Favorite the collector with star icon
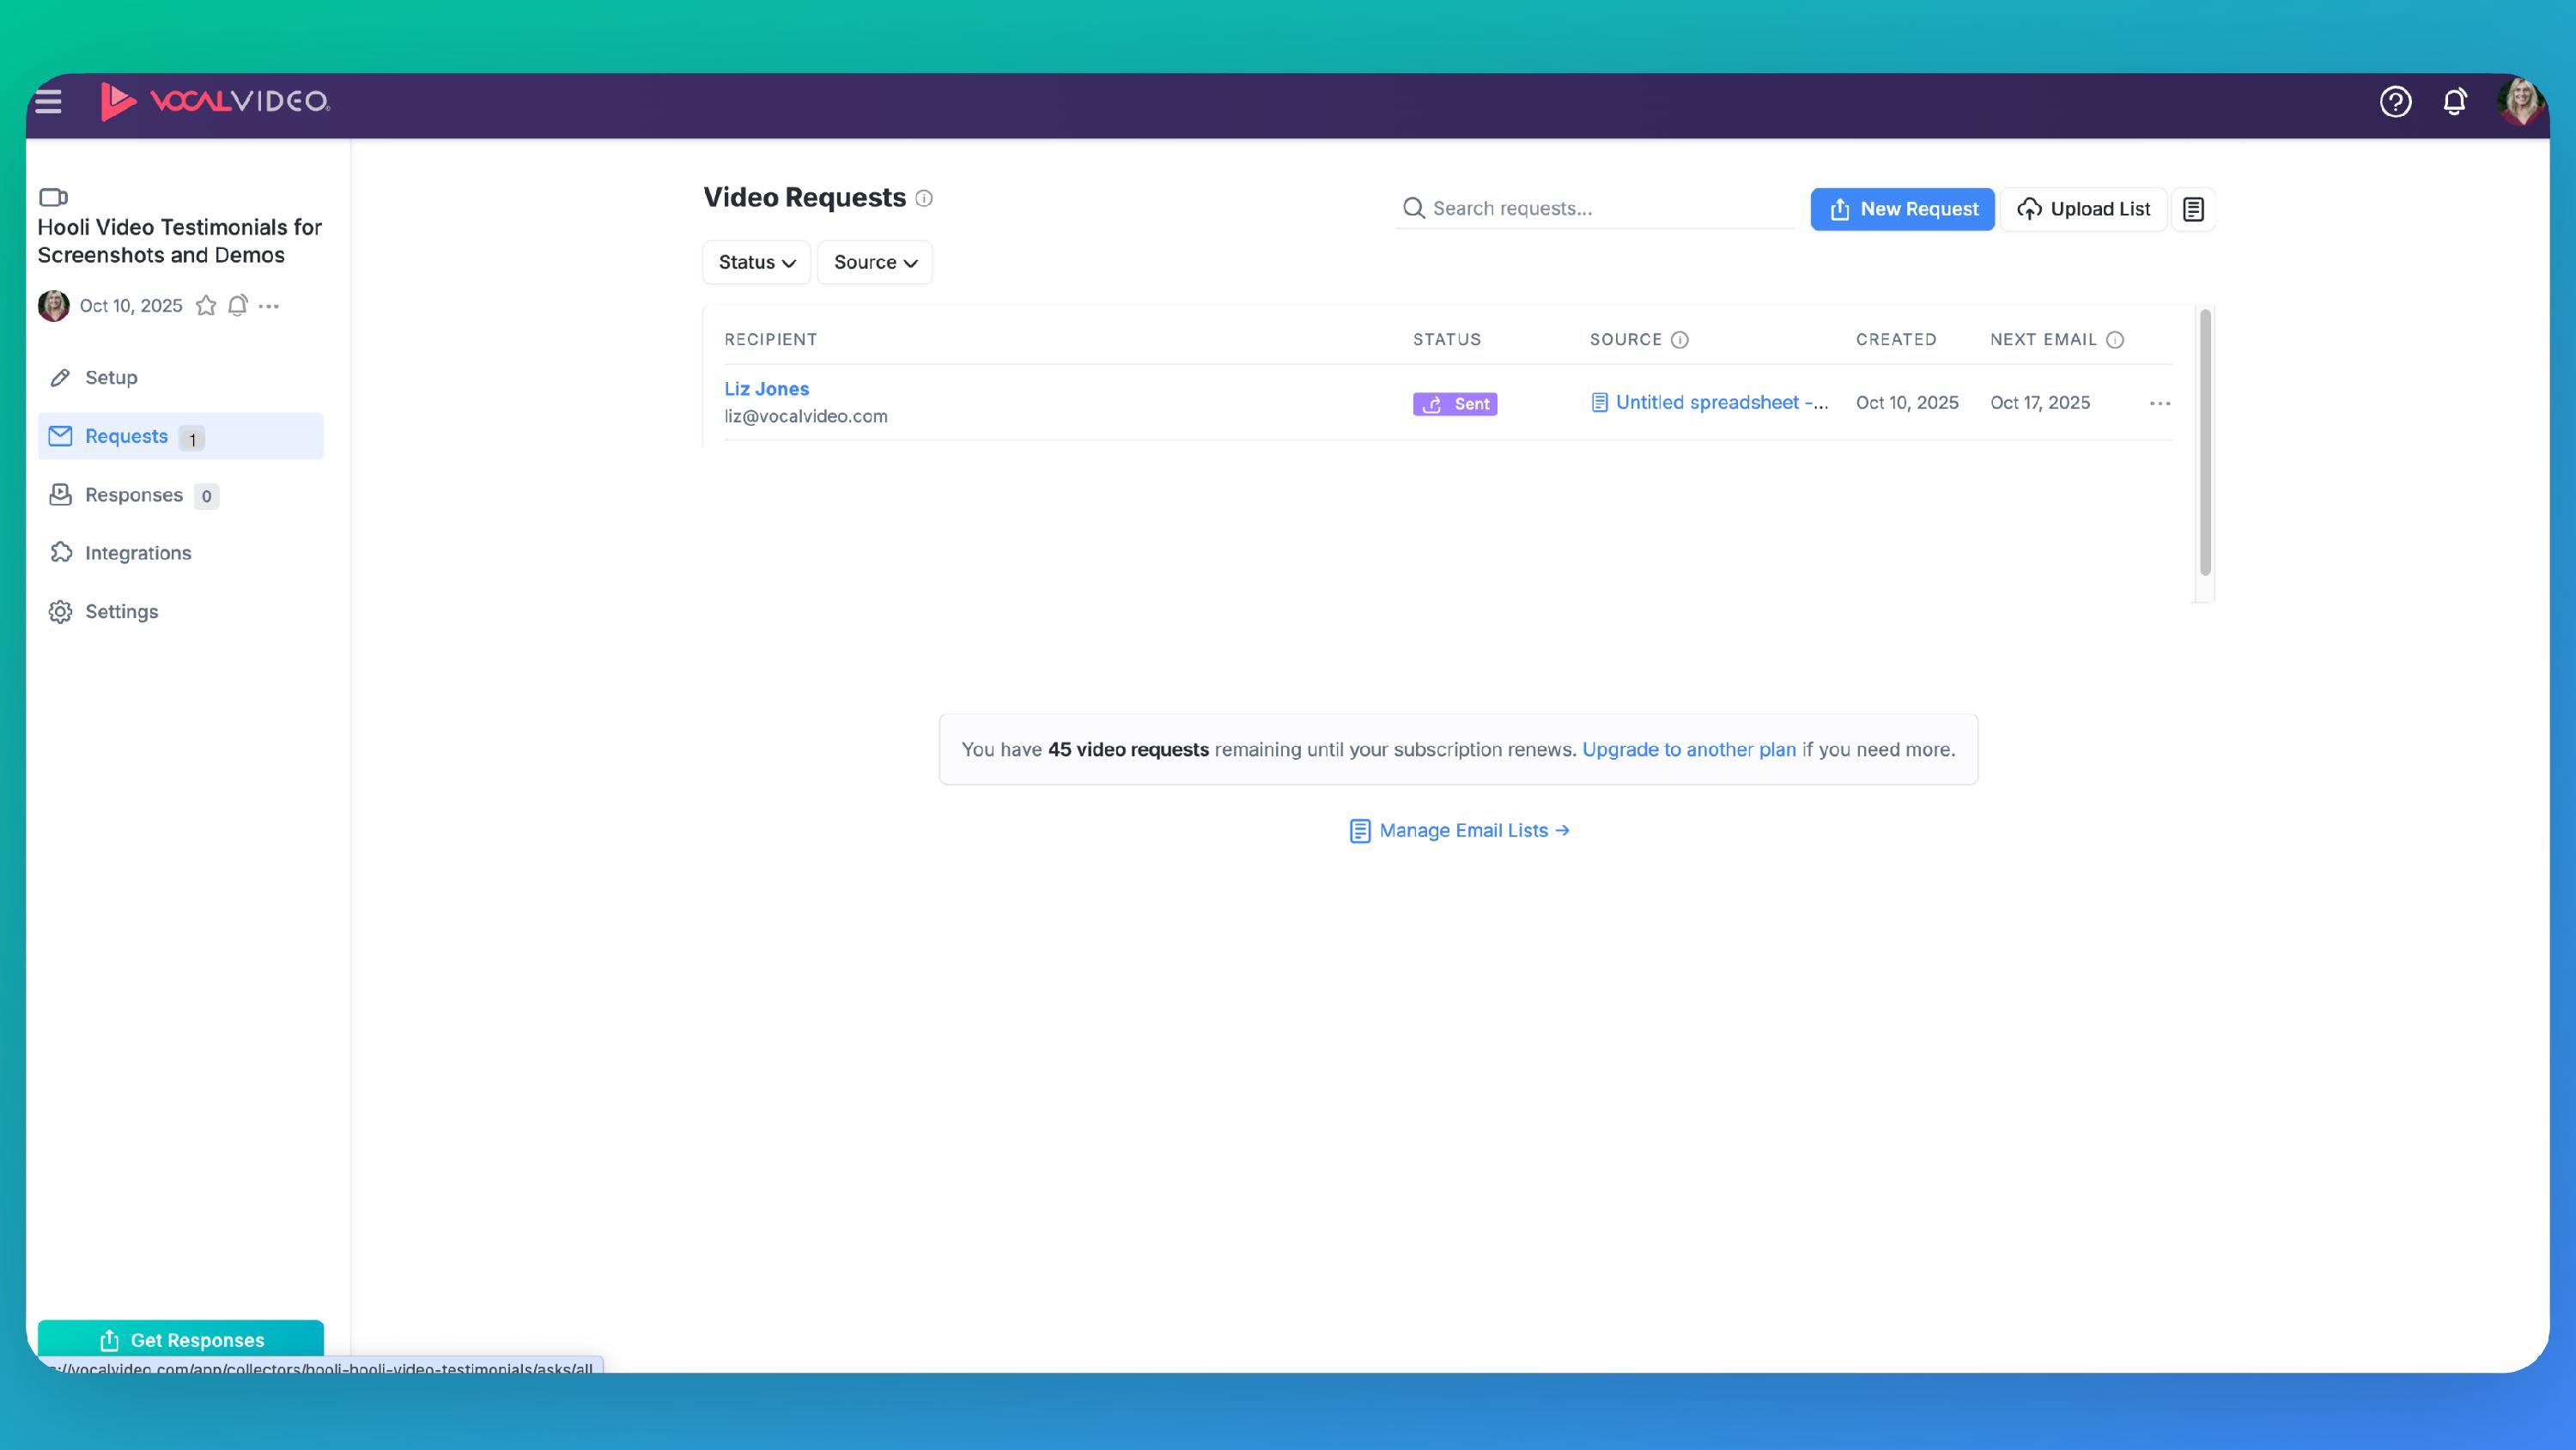2576x1450 pixels. (x=206, y=306)
